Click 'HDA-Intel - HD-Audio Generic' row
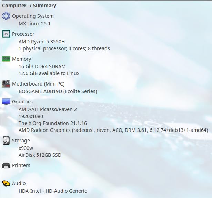This screenshot has height=198, width=212. (53, 191)
